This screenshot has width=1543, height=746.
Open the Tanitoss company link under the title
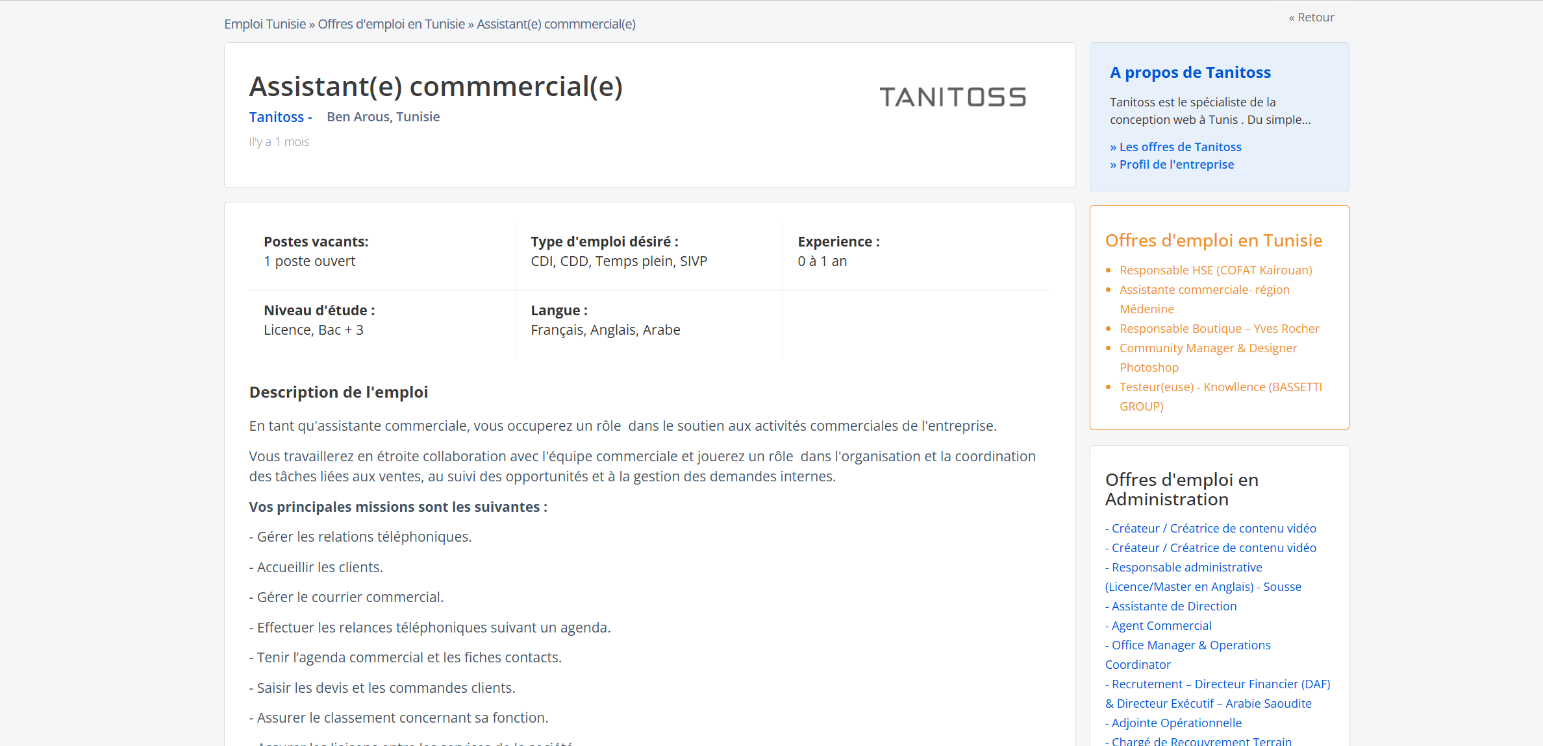tap(277, 117)
